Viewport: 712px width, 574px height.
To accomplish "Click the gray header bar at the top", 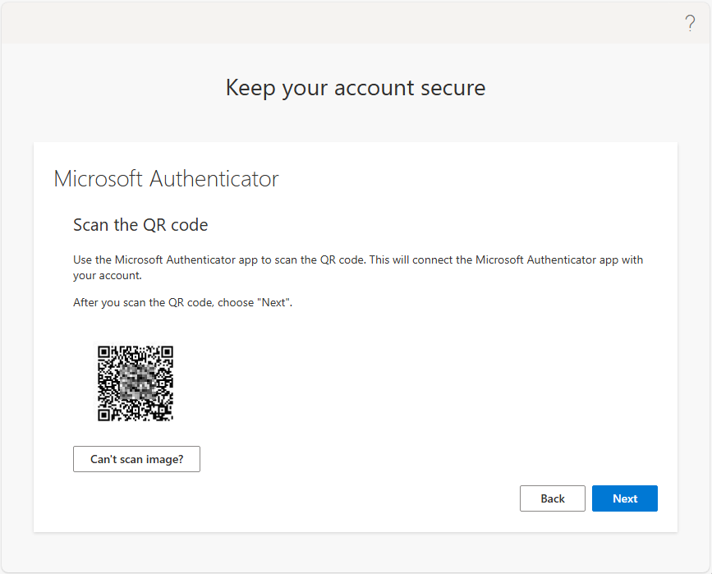I will pyautogui.click(x=356, y=23).
